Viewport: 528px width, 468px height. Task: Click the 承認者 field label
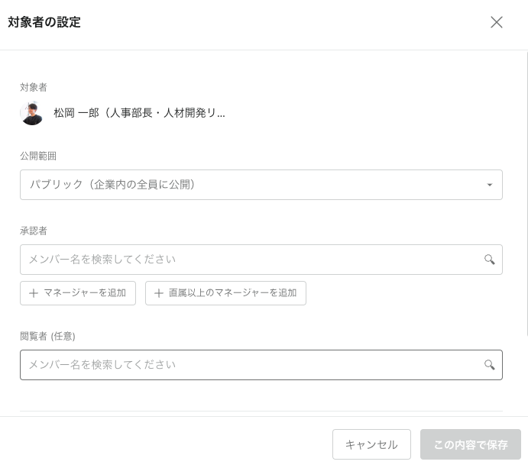tap(34, 231)
